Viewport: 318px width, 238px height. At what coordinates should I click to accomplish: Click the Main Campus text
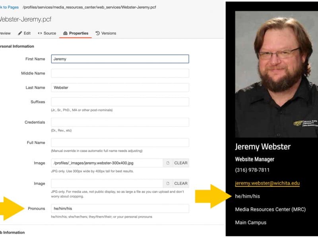click(251, 223)
